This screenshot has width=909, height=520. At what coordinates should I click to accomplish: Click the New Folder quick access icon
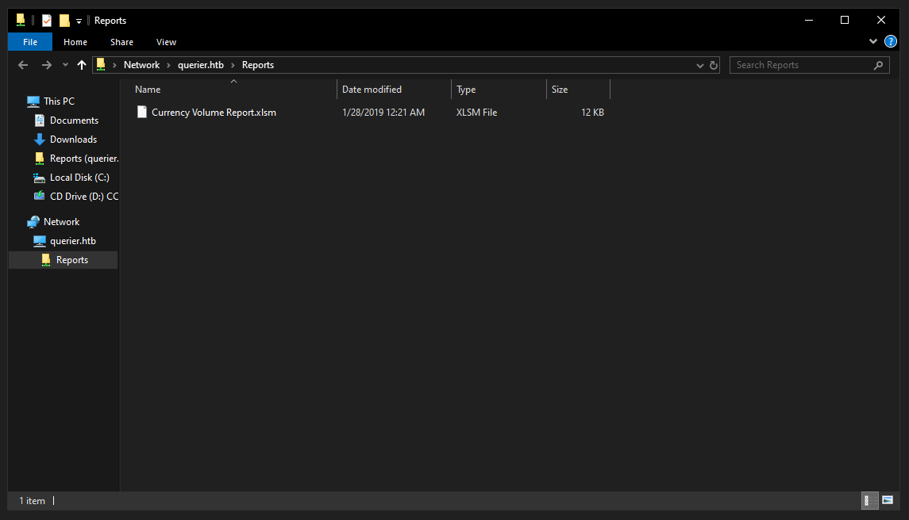64,21
